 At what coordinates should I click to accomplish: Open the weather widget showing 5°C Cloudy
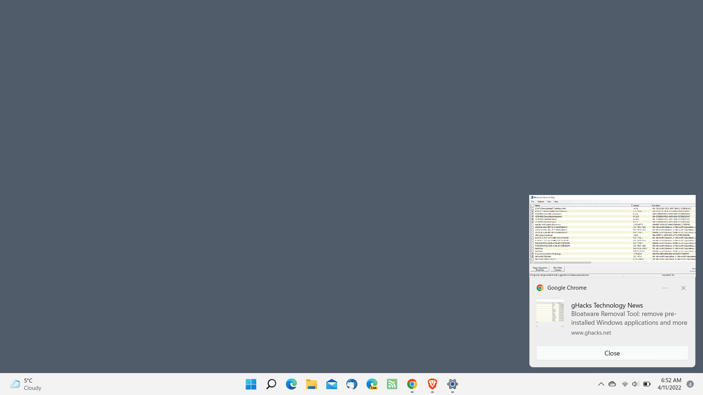tap(26, 384)
